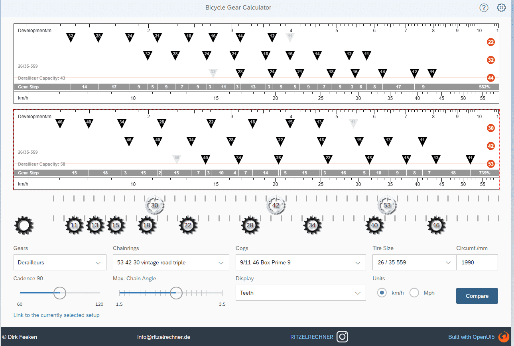Click the Cadence slider handle
Screen dimensions: 514x346
[60, 293]
